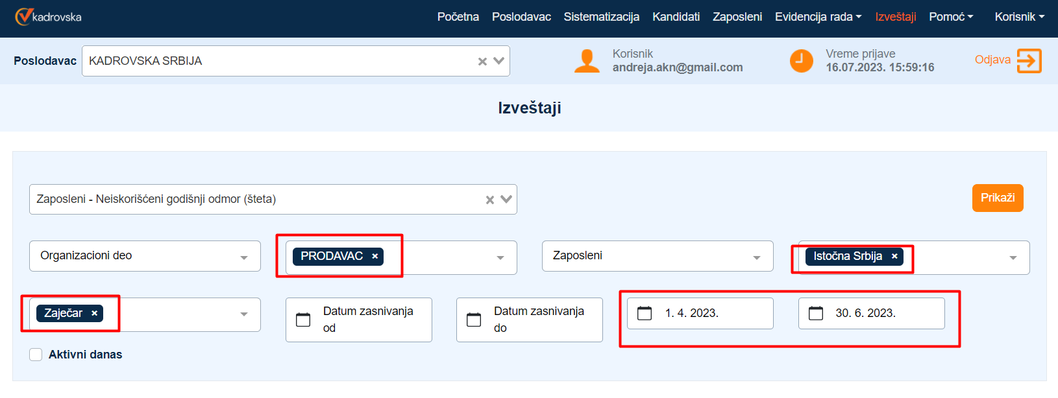
Task: Open the Evidencija rada menu
Action: 817,17
